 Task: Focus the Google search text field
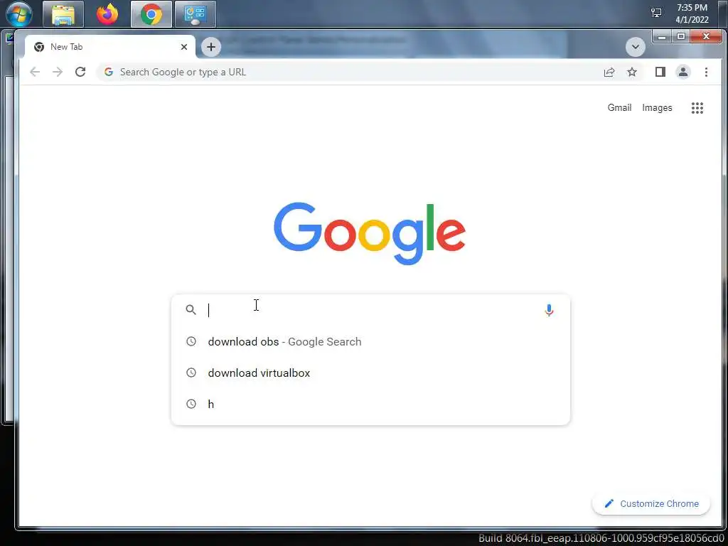click(371, 310)
